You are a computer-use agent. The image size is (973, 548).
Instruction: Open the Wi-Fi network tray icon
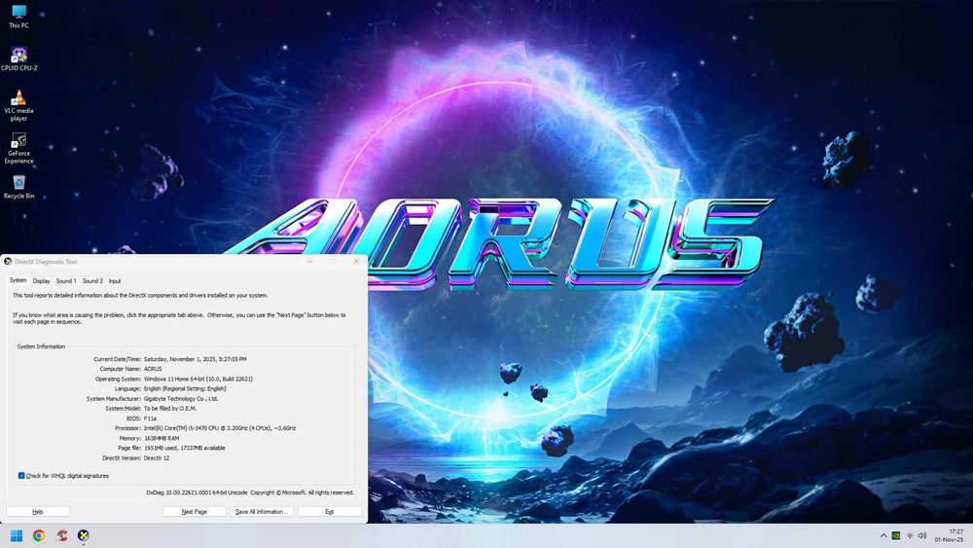click(x=910, y=535)
